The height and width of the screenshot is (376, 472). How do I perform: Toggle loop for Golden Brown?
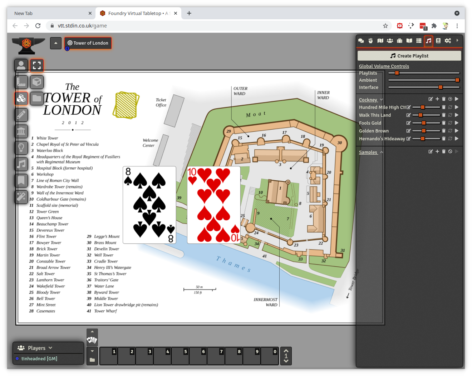450,131
